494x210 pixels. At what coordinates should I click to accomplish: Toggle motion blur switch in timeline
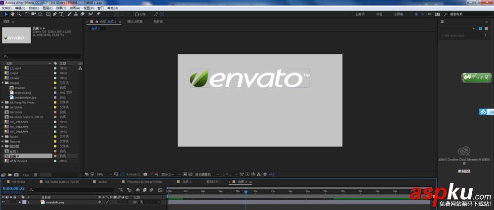coord(152,190)
